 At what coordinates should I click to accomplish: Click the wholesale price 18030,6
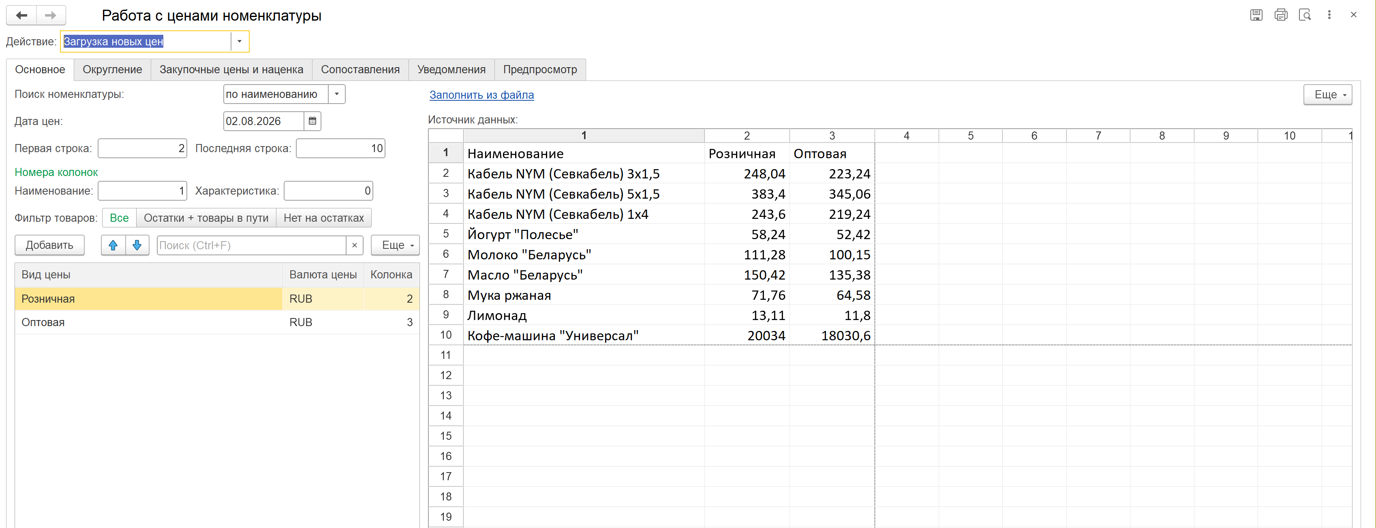[832, 336]
